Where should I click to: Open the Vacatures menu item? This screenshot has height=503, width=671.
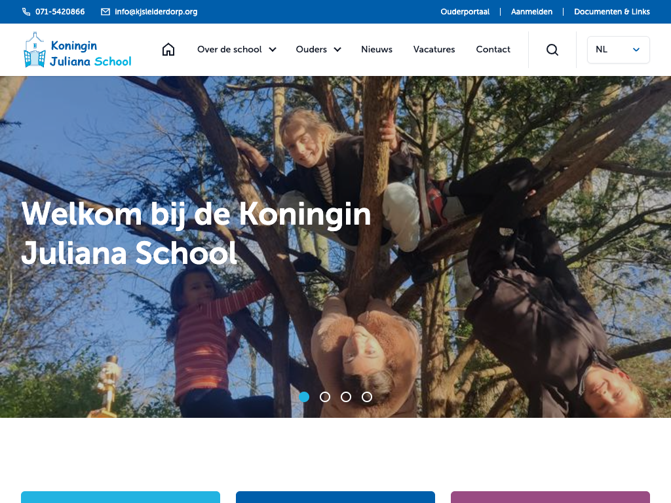click(434, 50)
